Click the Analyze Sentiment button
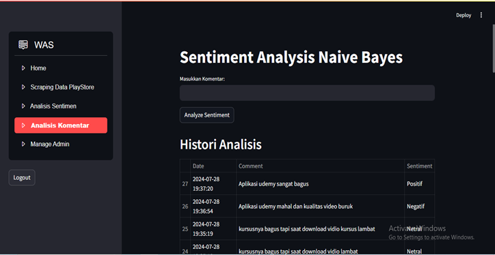Viewport: 495px width, 255px height. pyautogui.click(x=206, y=115)
